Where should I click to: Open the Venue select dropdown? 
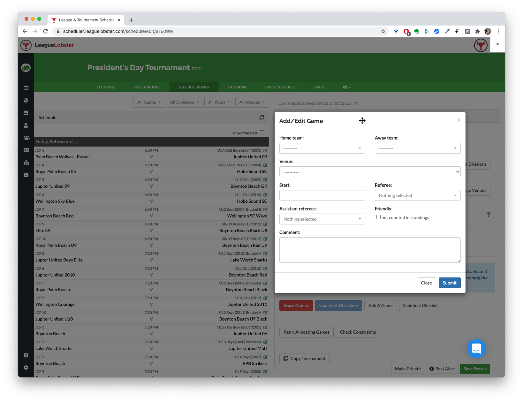click(x=370, y=172)
